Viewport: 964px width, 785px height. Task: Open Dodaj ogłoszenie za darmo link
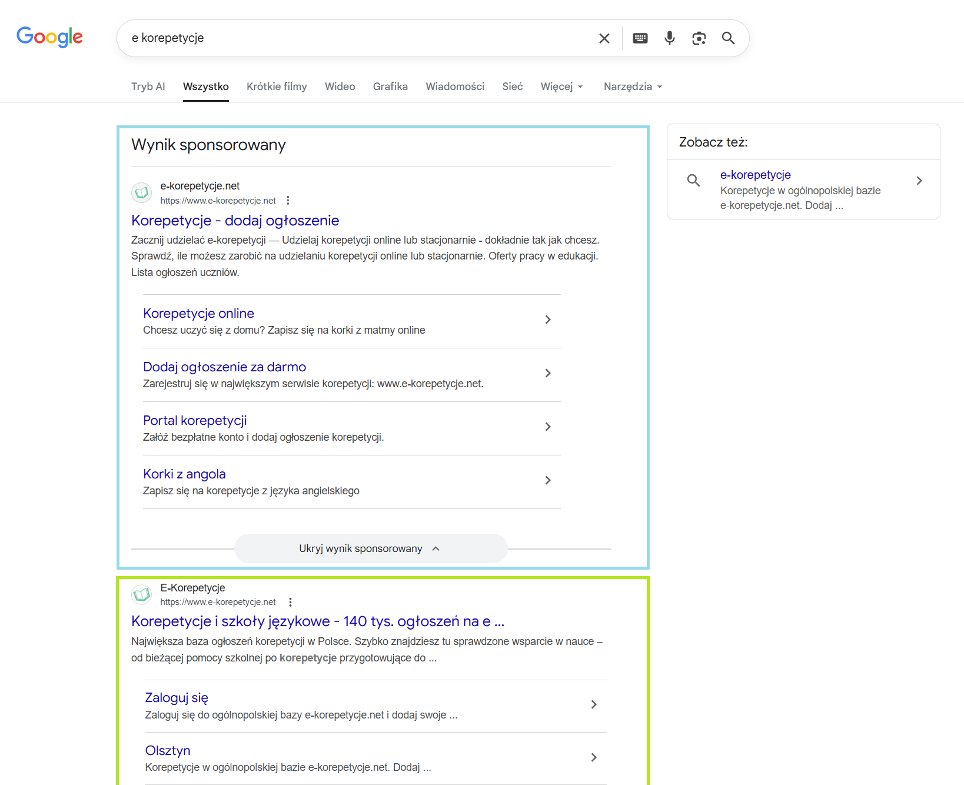[x=224, y=367]
